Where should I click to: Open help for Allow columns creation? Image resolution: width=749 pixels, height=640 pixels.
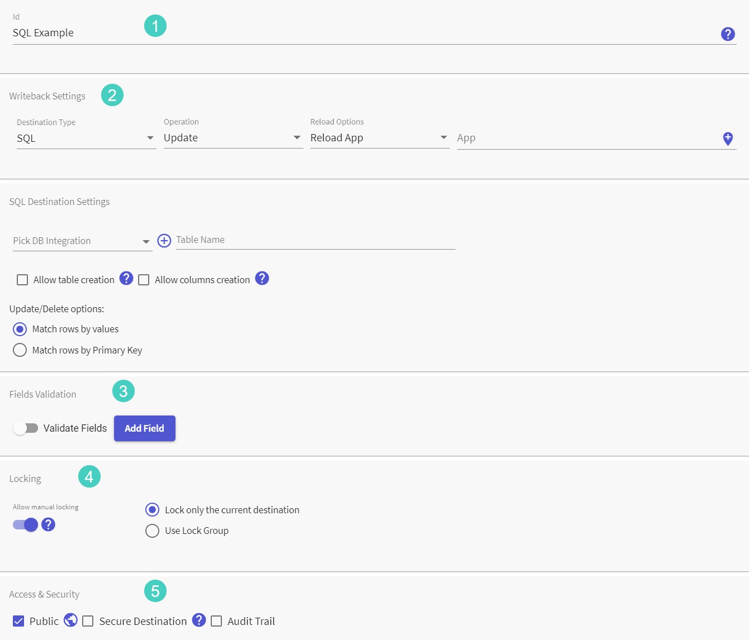coord(262,278)
